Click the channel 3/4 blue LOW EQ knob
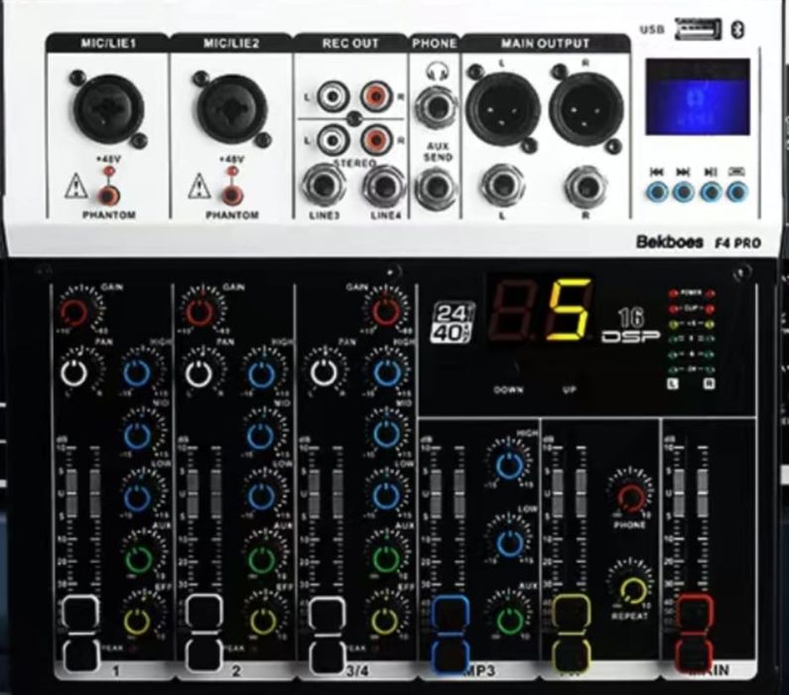Screen dimensions: 789x695 click(x=386, y=495)
